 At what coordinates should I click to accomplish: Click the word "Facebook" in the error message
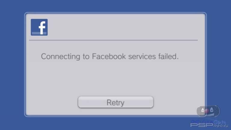[109, 56]
